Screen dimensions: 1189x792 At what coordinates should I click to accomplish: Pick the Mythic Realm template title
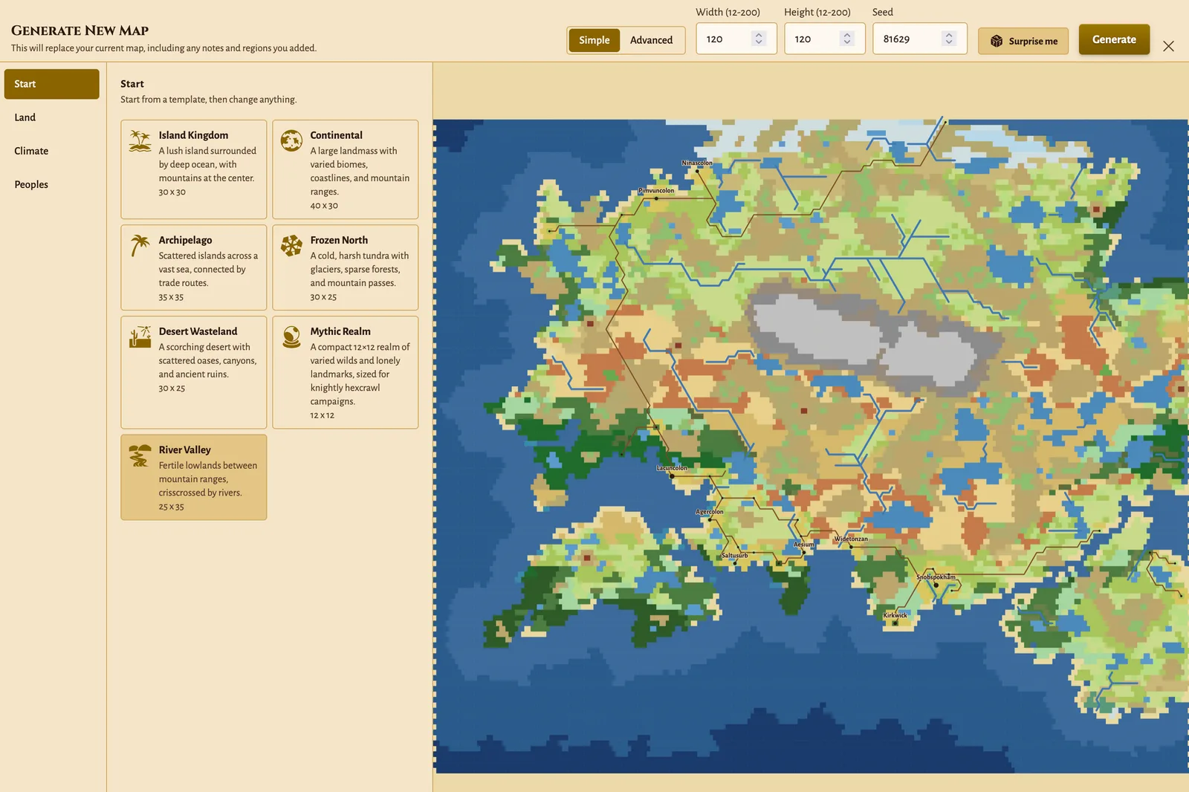point(340,331)
